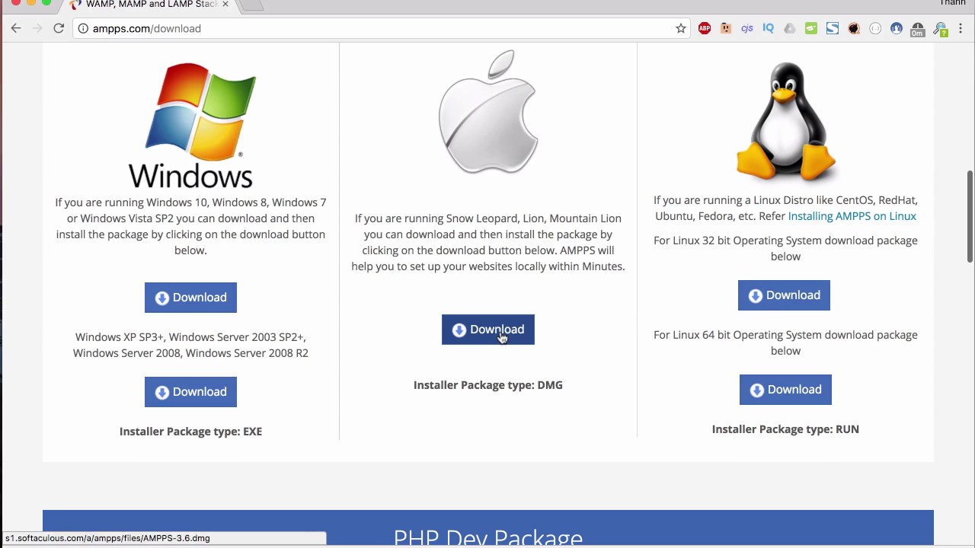The width and height of the screenshot is (975, 548).
Task: Open the Installing AMPPS on Linux link
Action: tap(852, 216)
